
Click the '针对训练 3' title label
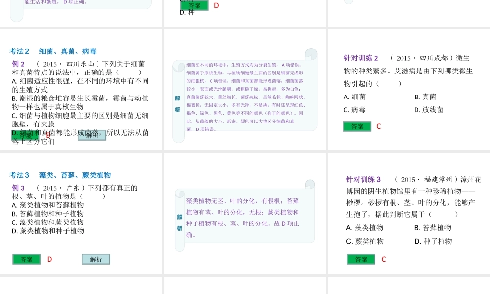pyautogui.click(x=364, y=180)
